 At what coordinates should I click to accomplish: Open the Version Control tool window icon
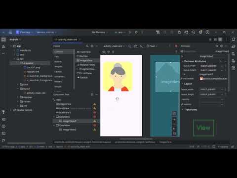pyautogui.click(x=3, y=140)
